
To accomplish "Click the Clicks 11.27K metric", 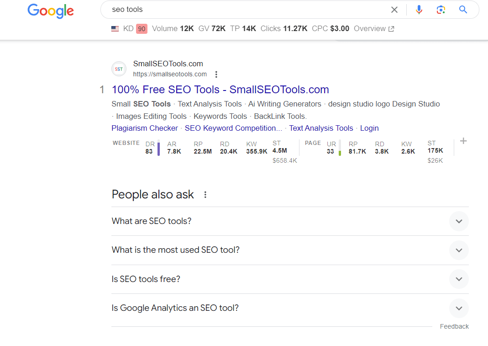I will (x=284, y=29).
